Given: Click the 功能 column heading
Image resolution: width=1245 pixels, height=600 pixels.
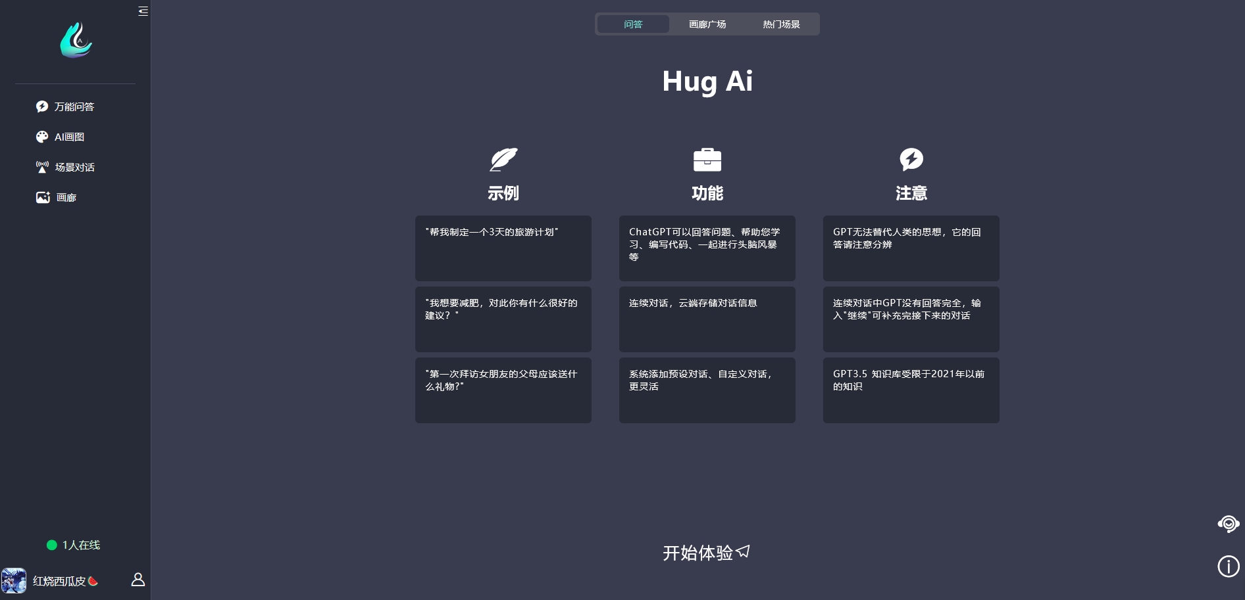Looking at the screenshot, I should click(707, 193).
